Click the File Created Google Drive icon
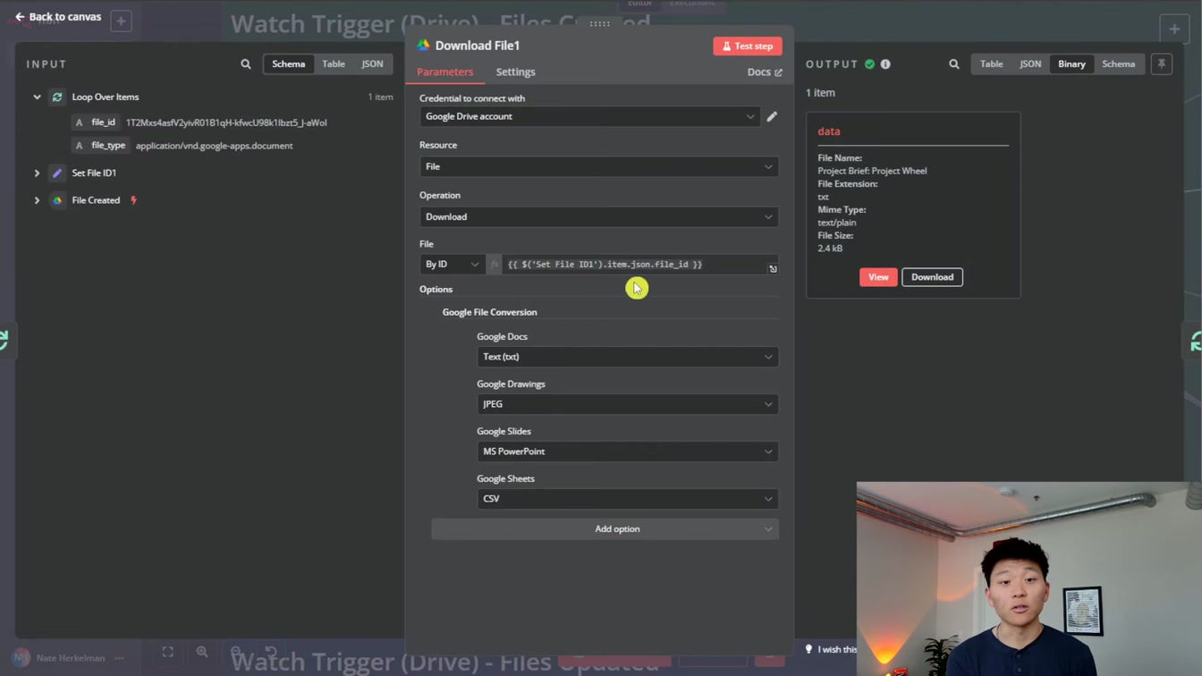1202x676 pixels. coord(57,200)
